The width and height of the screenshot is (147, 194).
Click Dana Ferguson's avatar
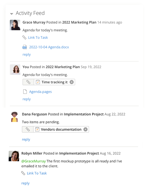tap(14, 117)
